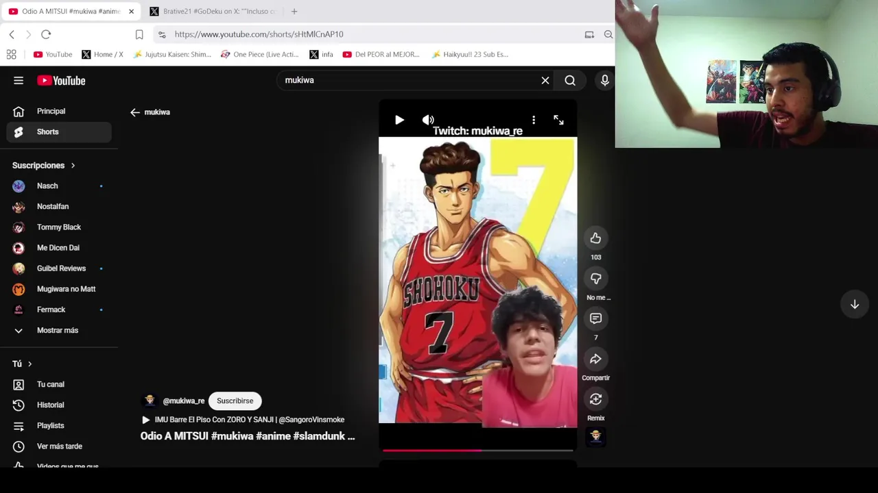The height and width of the screenshot is (493, 878).
Task: Open the Del PEOR al MEJOR bookmark
Action: [x=381, y=54]
